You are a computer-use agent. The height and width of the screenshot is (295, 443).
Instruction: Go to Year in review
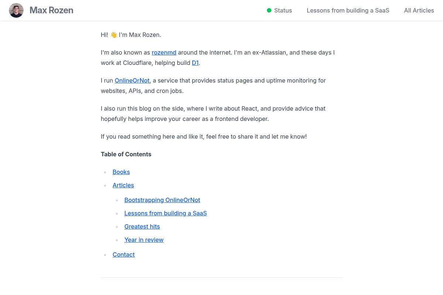144,240
